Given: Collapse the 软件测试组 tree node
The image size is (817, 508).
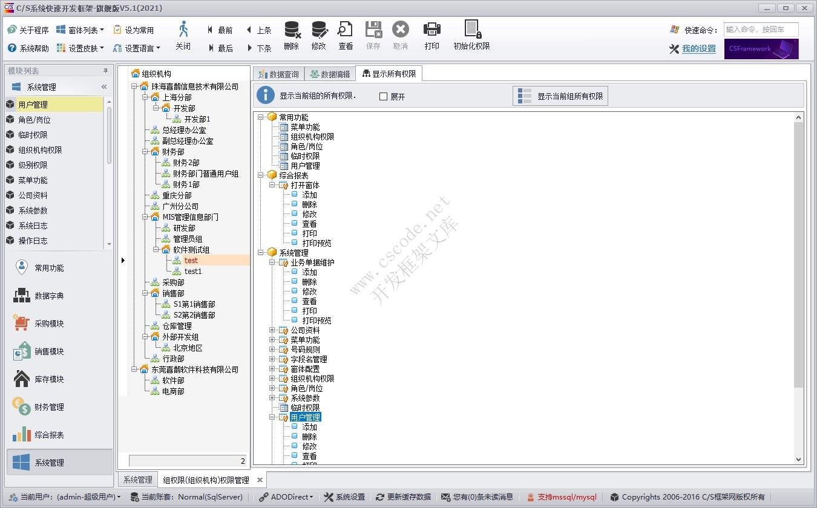Looking at the screenshot, I should tap(157, 249).
